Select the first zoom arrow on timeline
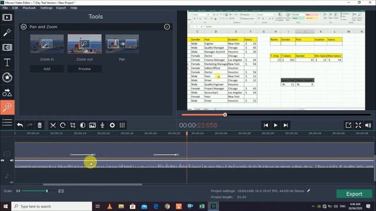Screen dimensions: 376x211 [x=83, y=155]
